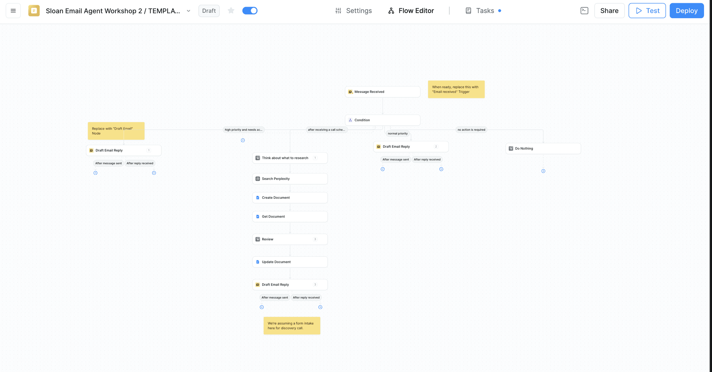Click the Share button

point(609,11)
